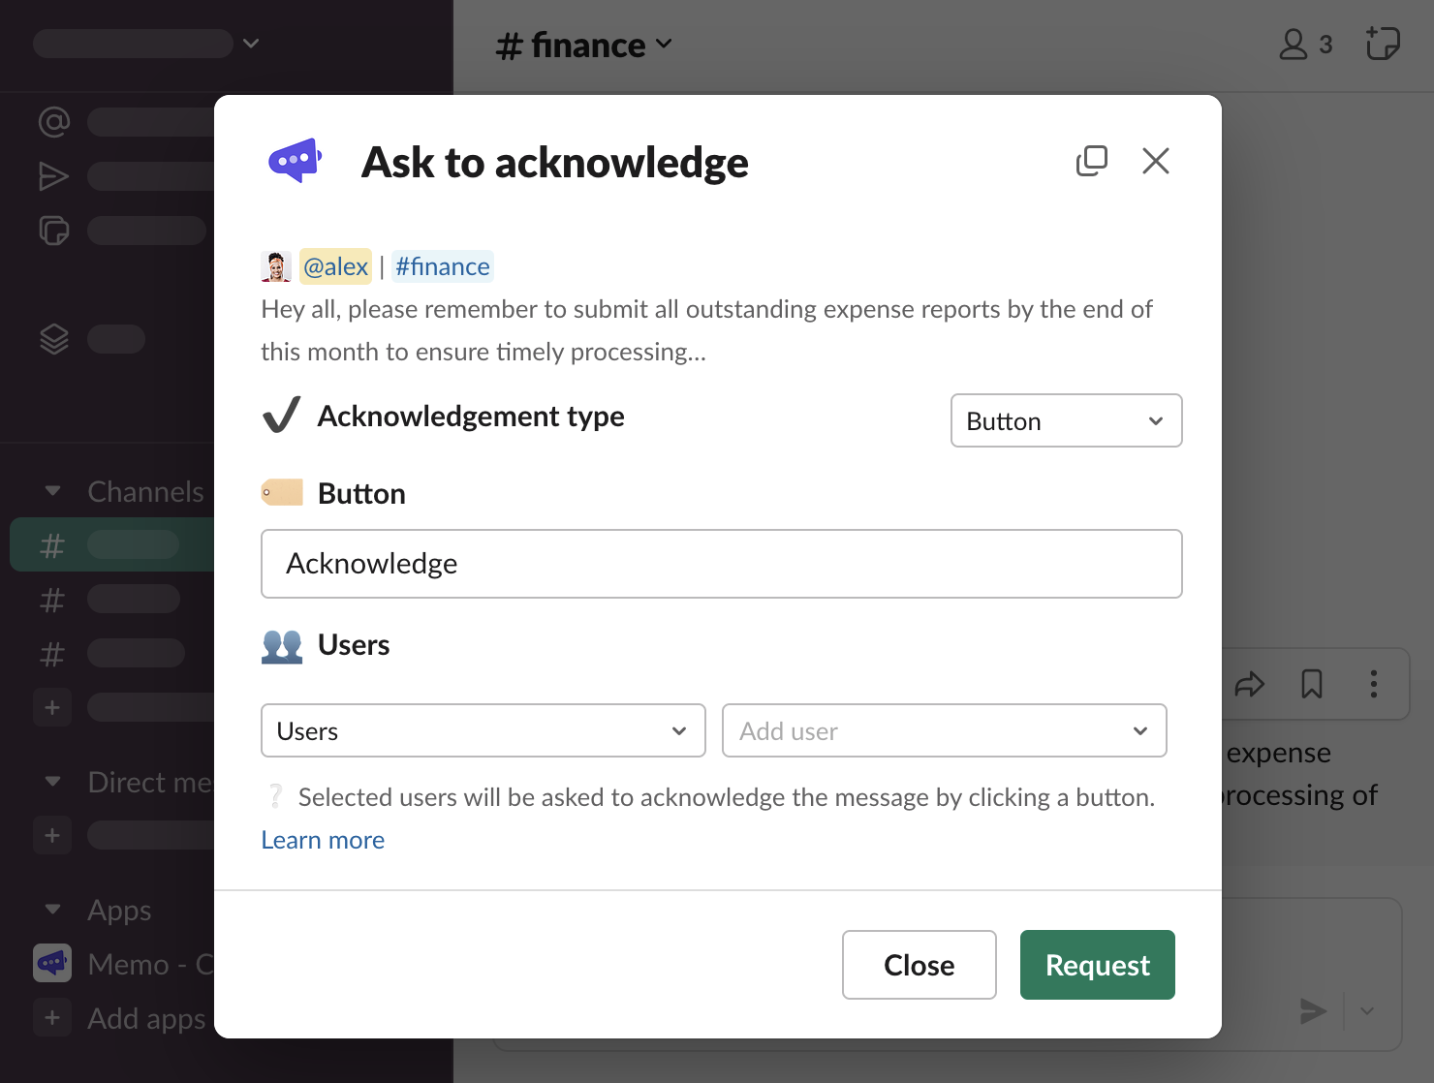Open the Learn more link

[323, 840]
